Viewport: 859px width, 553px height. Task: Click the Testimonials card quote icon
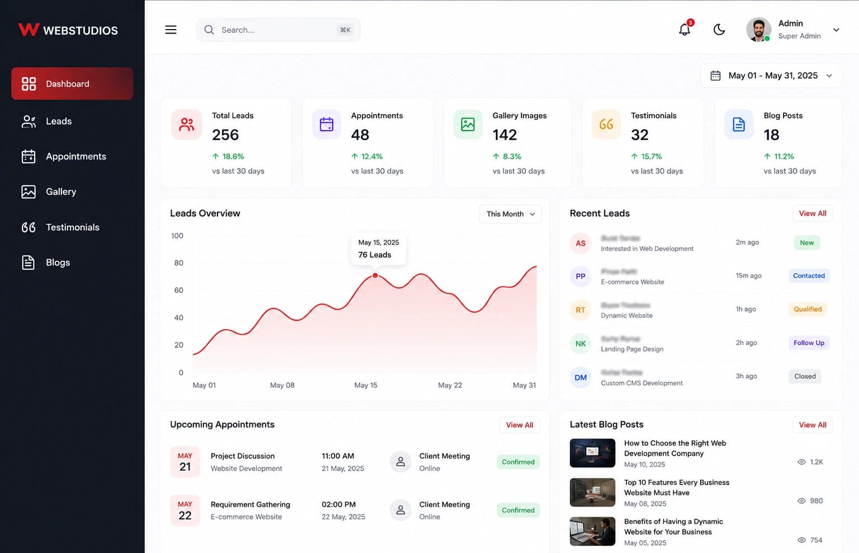(x=606, y=124)
